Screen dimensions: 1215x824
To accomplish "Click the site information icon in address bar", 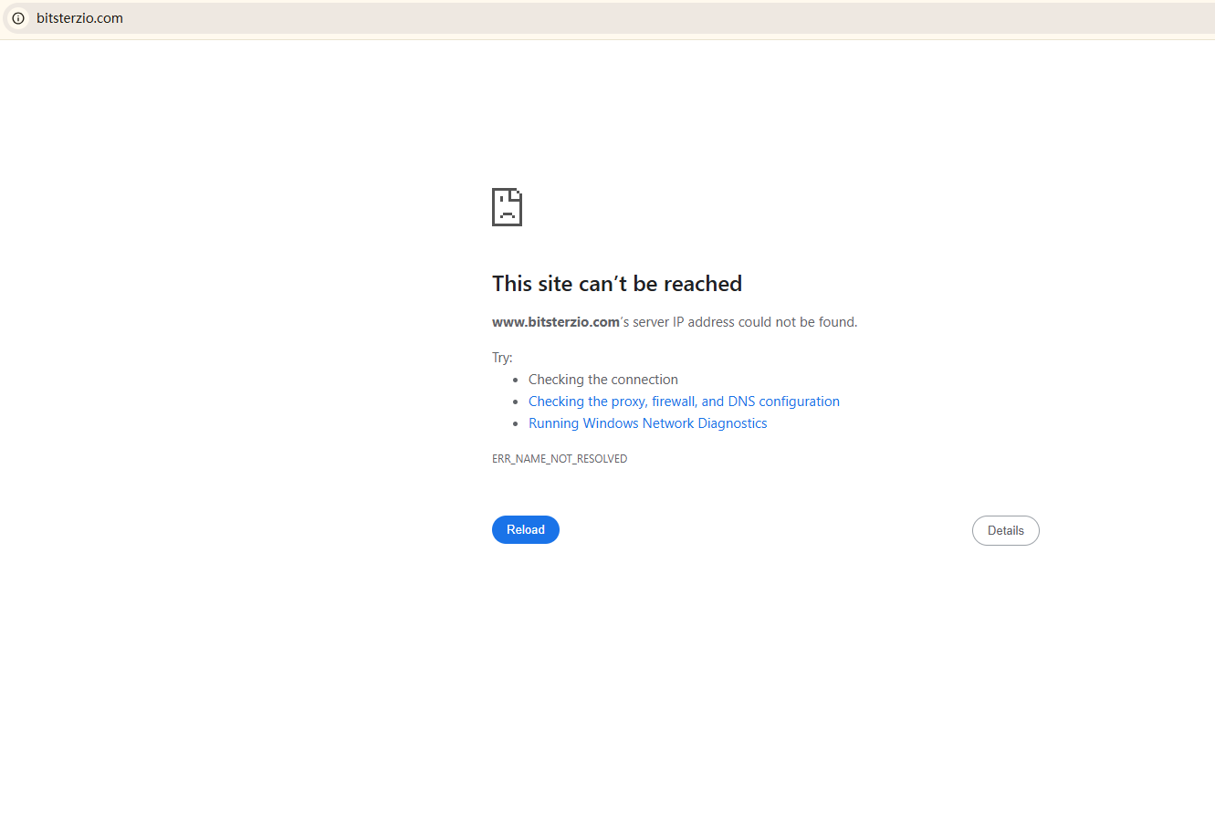I will click(x=18, y=18).
